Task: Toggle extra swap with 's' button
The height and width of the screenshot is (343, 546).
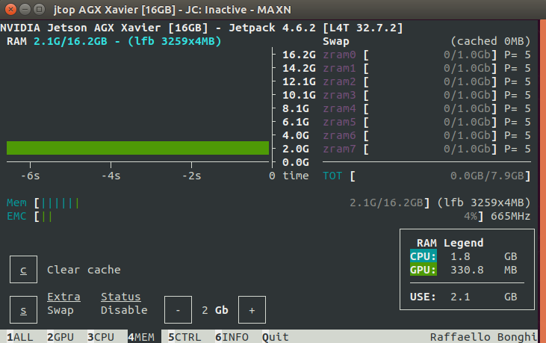Action: (x=23, y=310)
